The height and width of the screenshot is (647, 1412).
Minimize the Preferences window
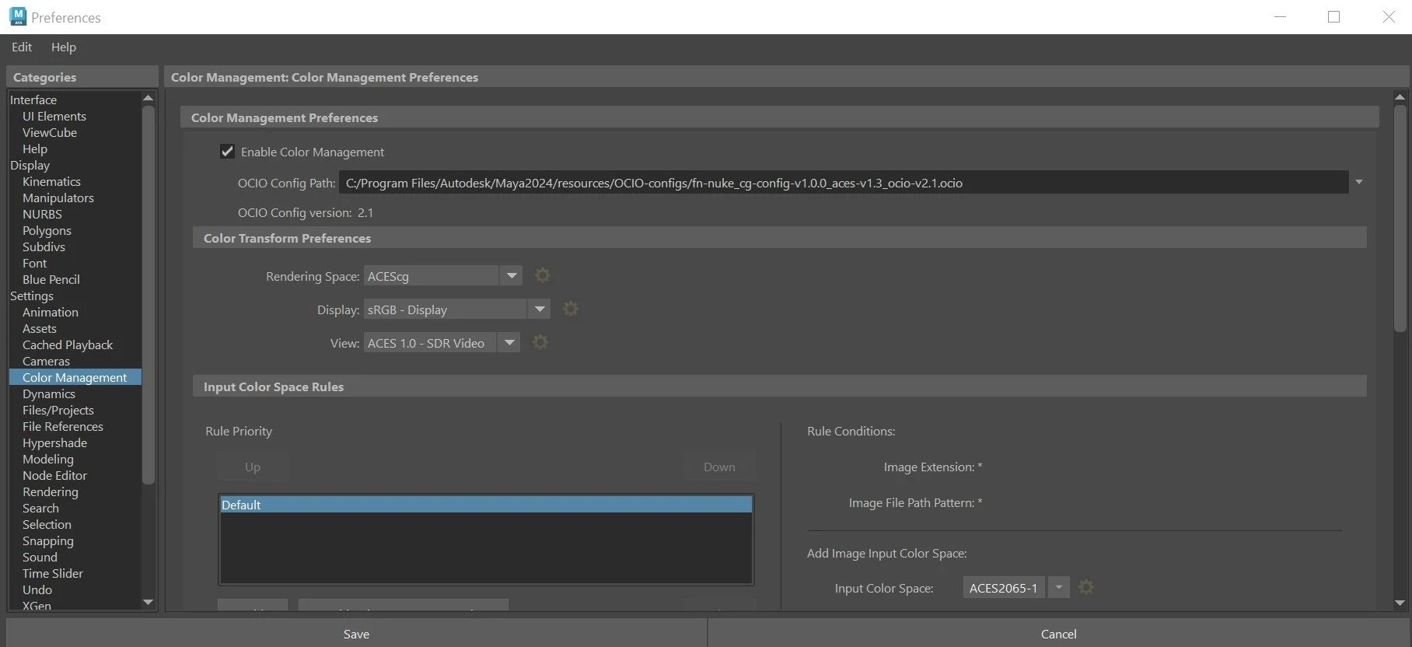[x=1280, y=16]
